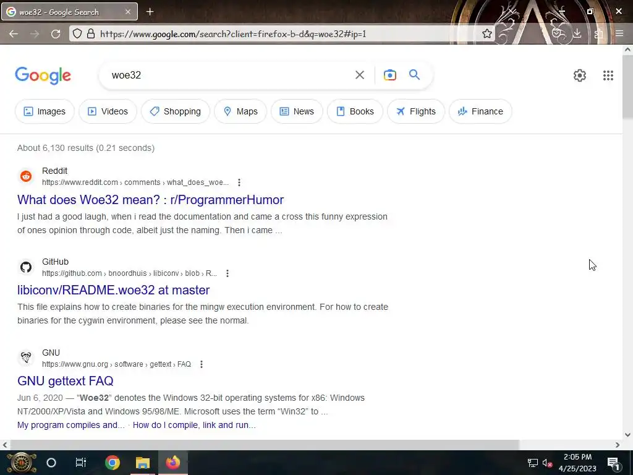
Task: Click the Reddit site favicon
Action: [x=26, y=176]
